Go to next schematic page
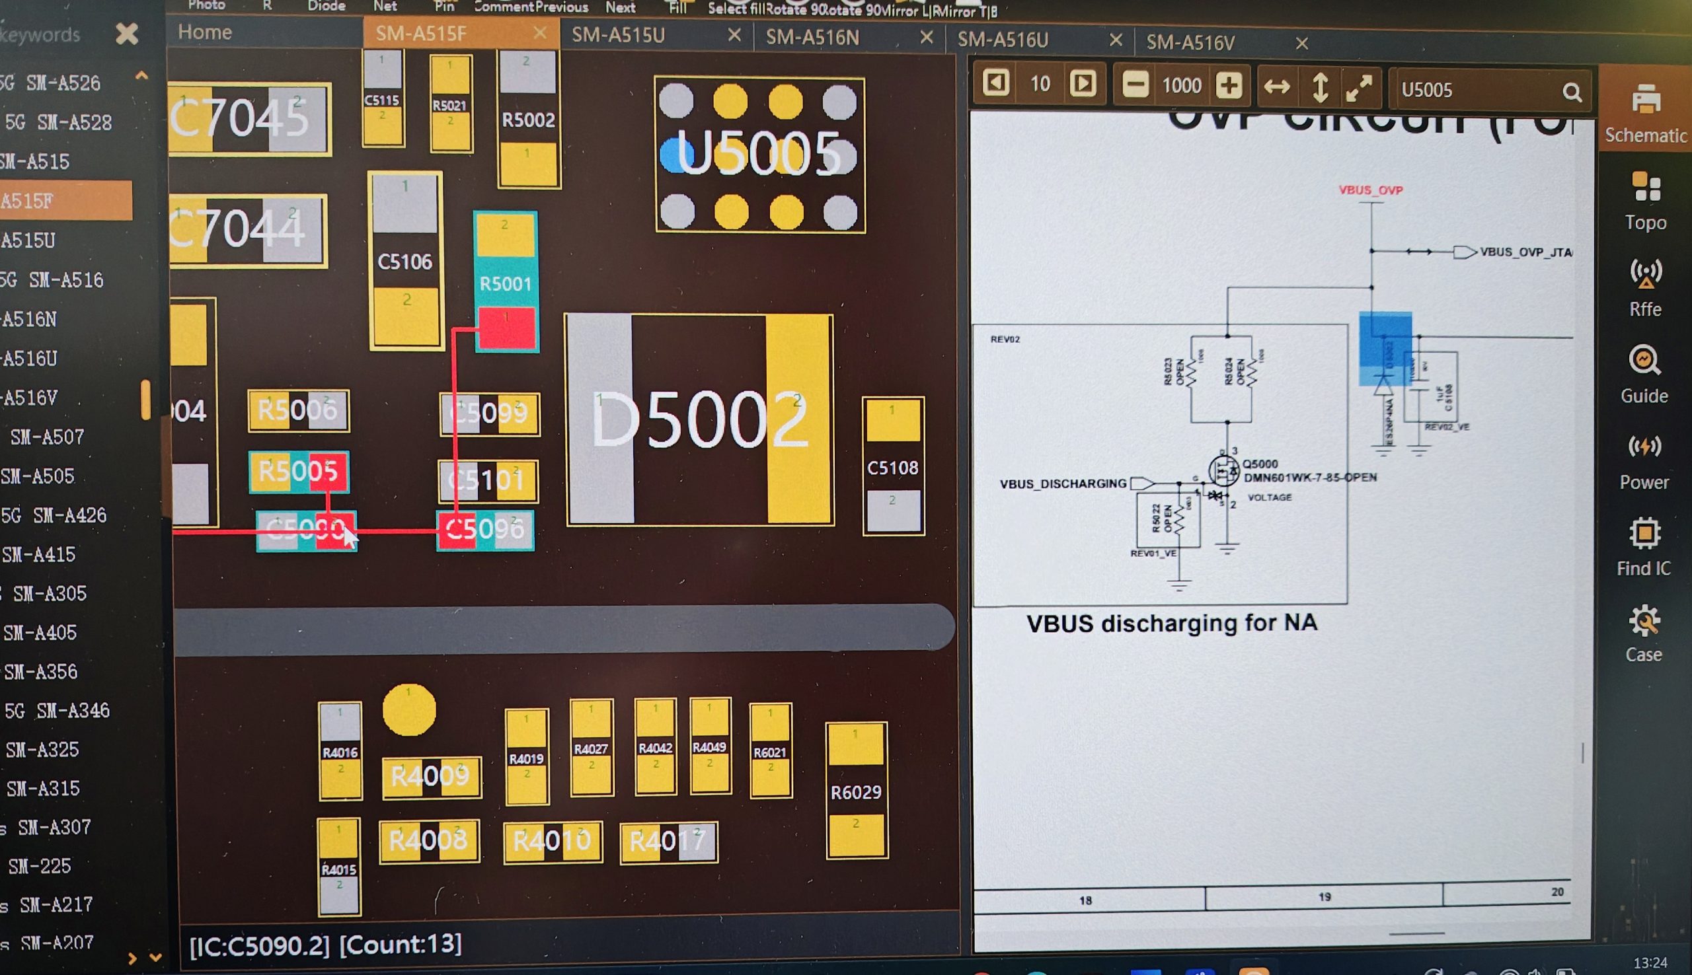Screen dimensions: 1692x975 pyautogui.click(x=1083, y=85)
